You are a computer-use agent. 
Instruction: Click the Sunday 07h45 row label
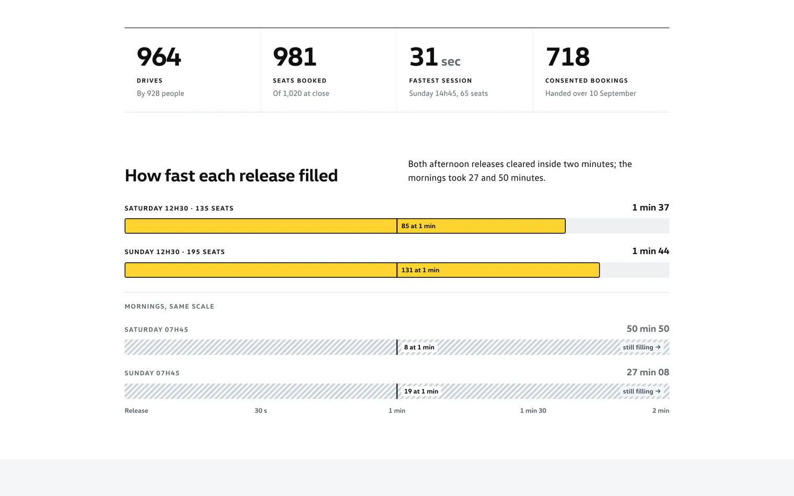(x=152, y=373)
